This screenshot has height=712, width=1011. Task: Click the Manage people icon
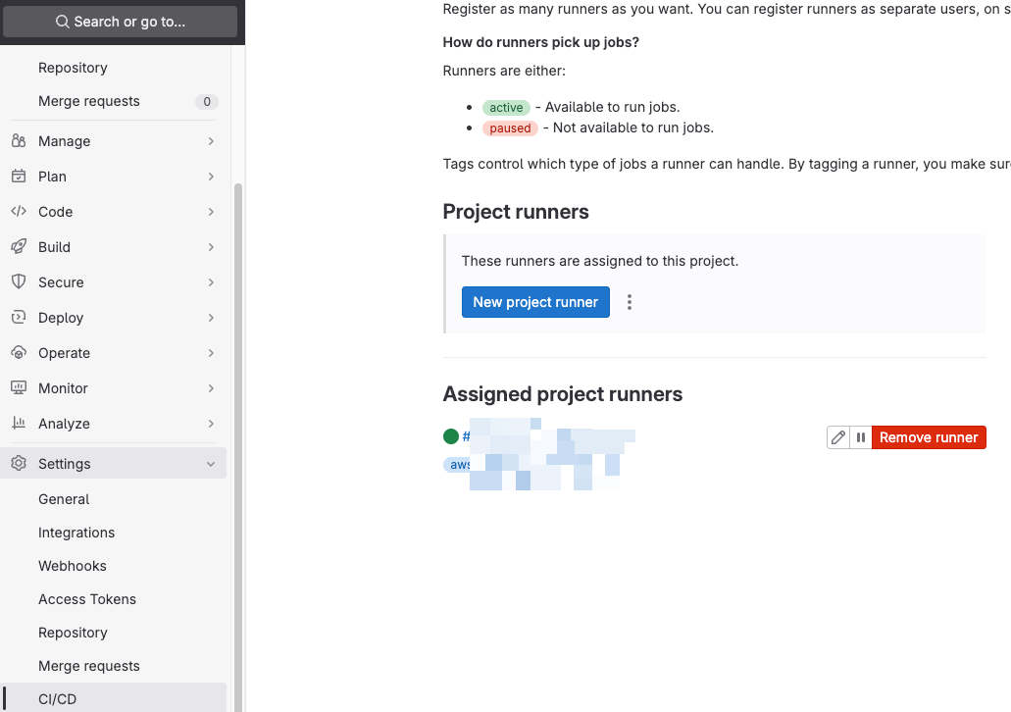(x=19, y=140)
